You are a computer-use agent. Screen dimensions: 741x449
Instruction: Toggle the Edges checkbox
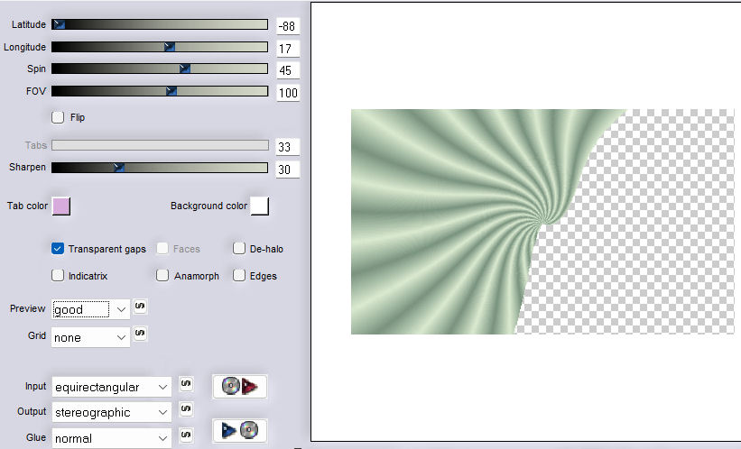(239, 276)
